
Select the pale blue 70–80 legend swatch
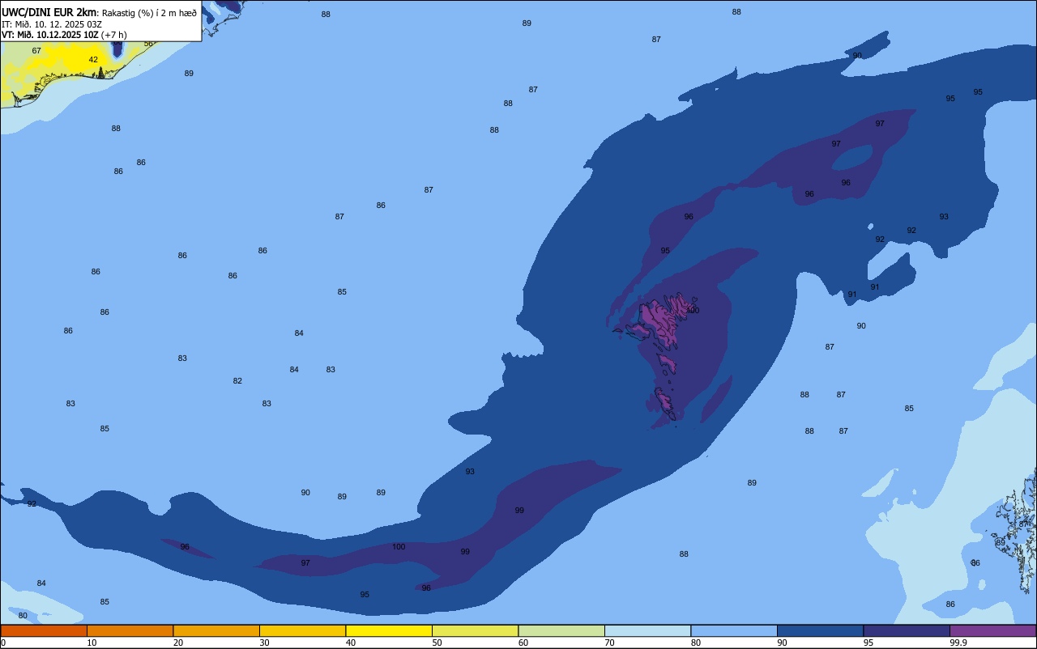pos(647,630)
